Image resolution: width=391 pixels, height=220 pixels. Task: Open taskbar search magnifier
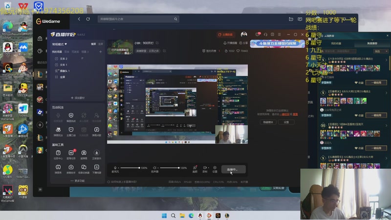[x=173, y=216]
